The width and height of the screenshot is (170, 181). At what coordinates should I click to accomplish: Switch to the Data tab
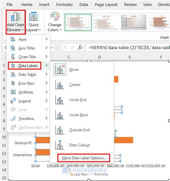point(84,5)
